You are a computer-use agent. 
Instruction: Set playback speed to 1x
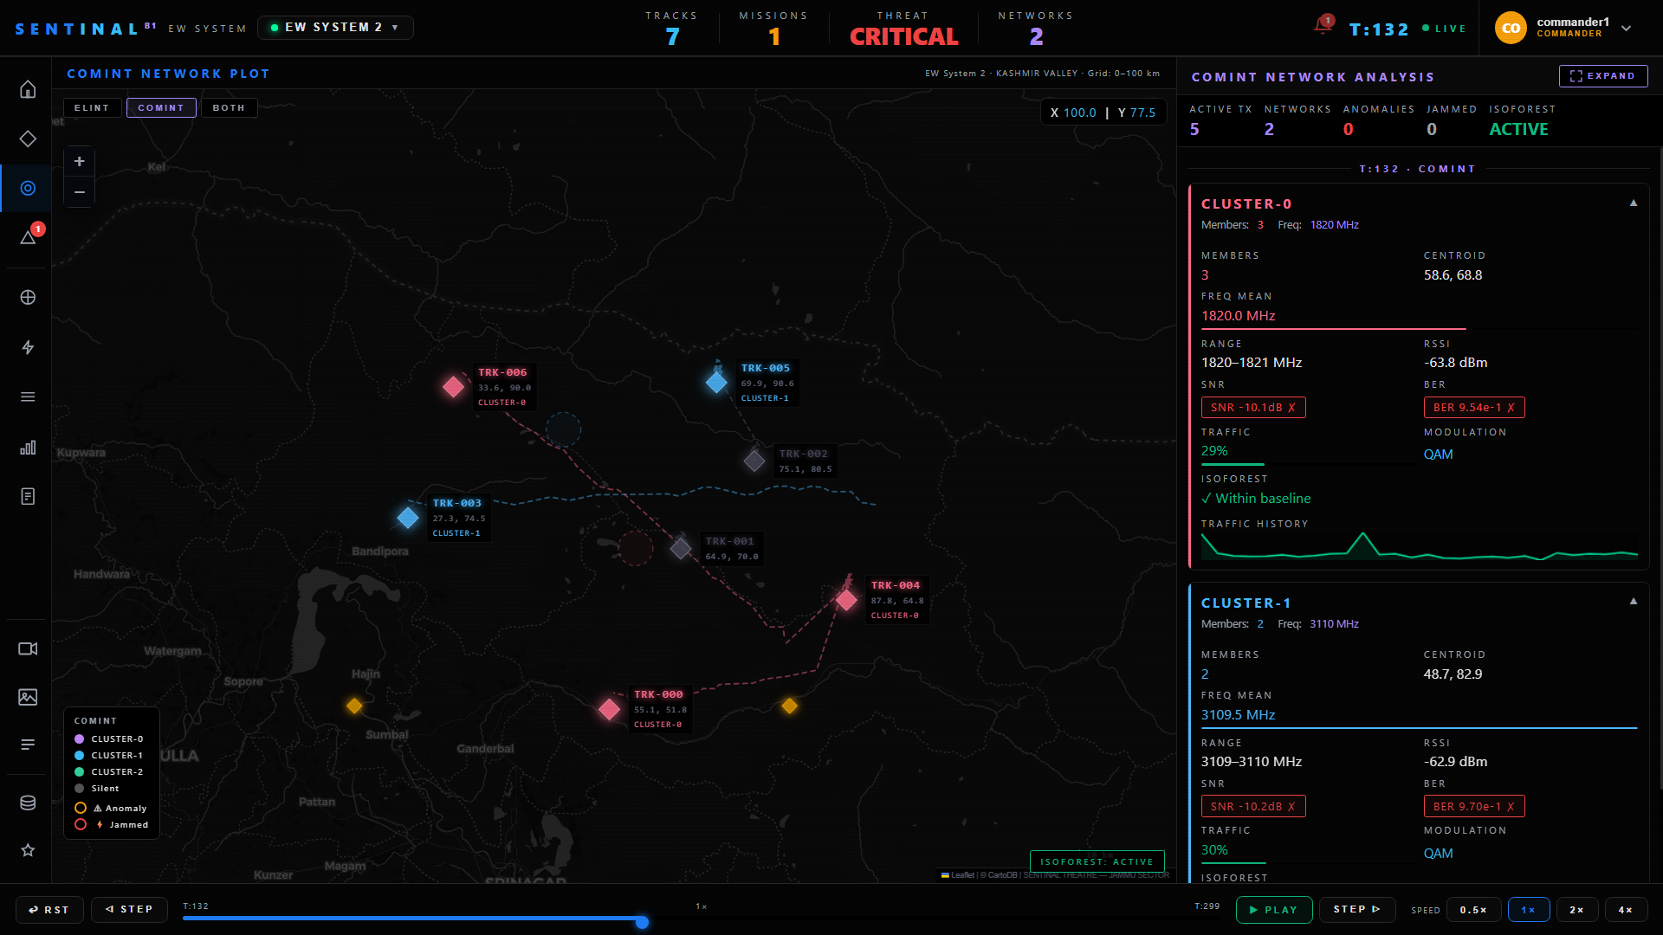tap(1529, 910)
